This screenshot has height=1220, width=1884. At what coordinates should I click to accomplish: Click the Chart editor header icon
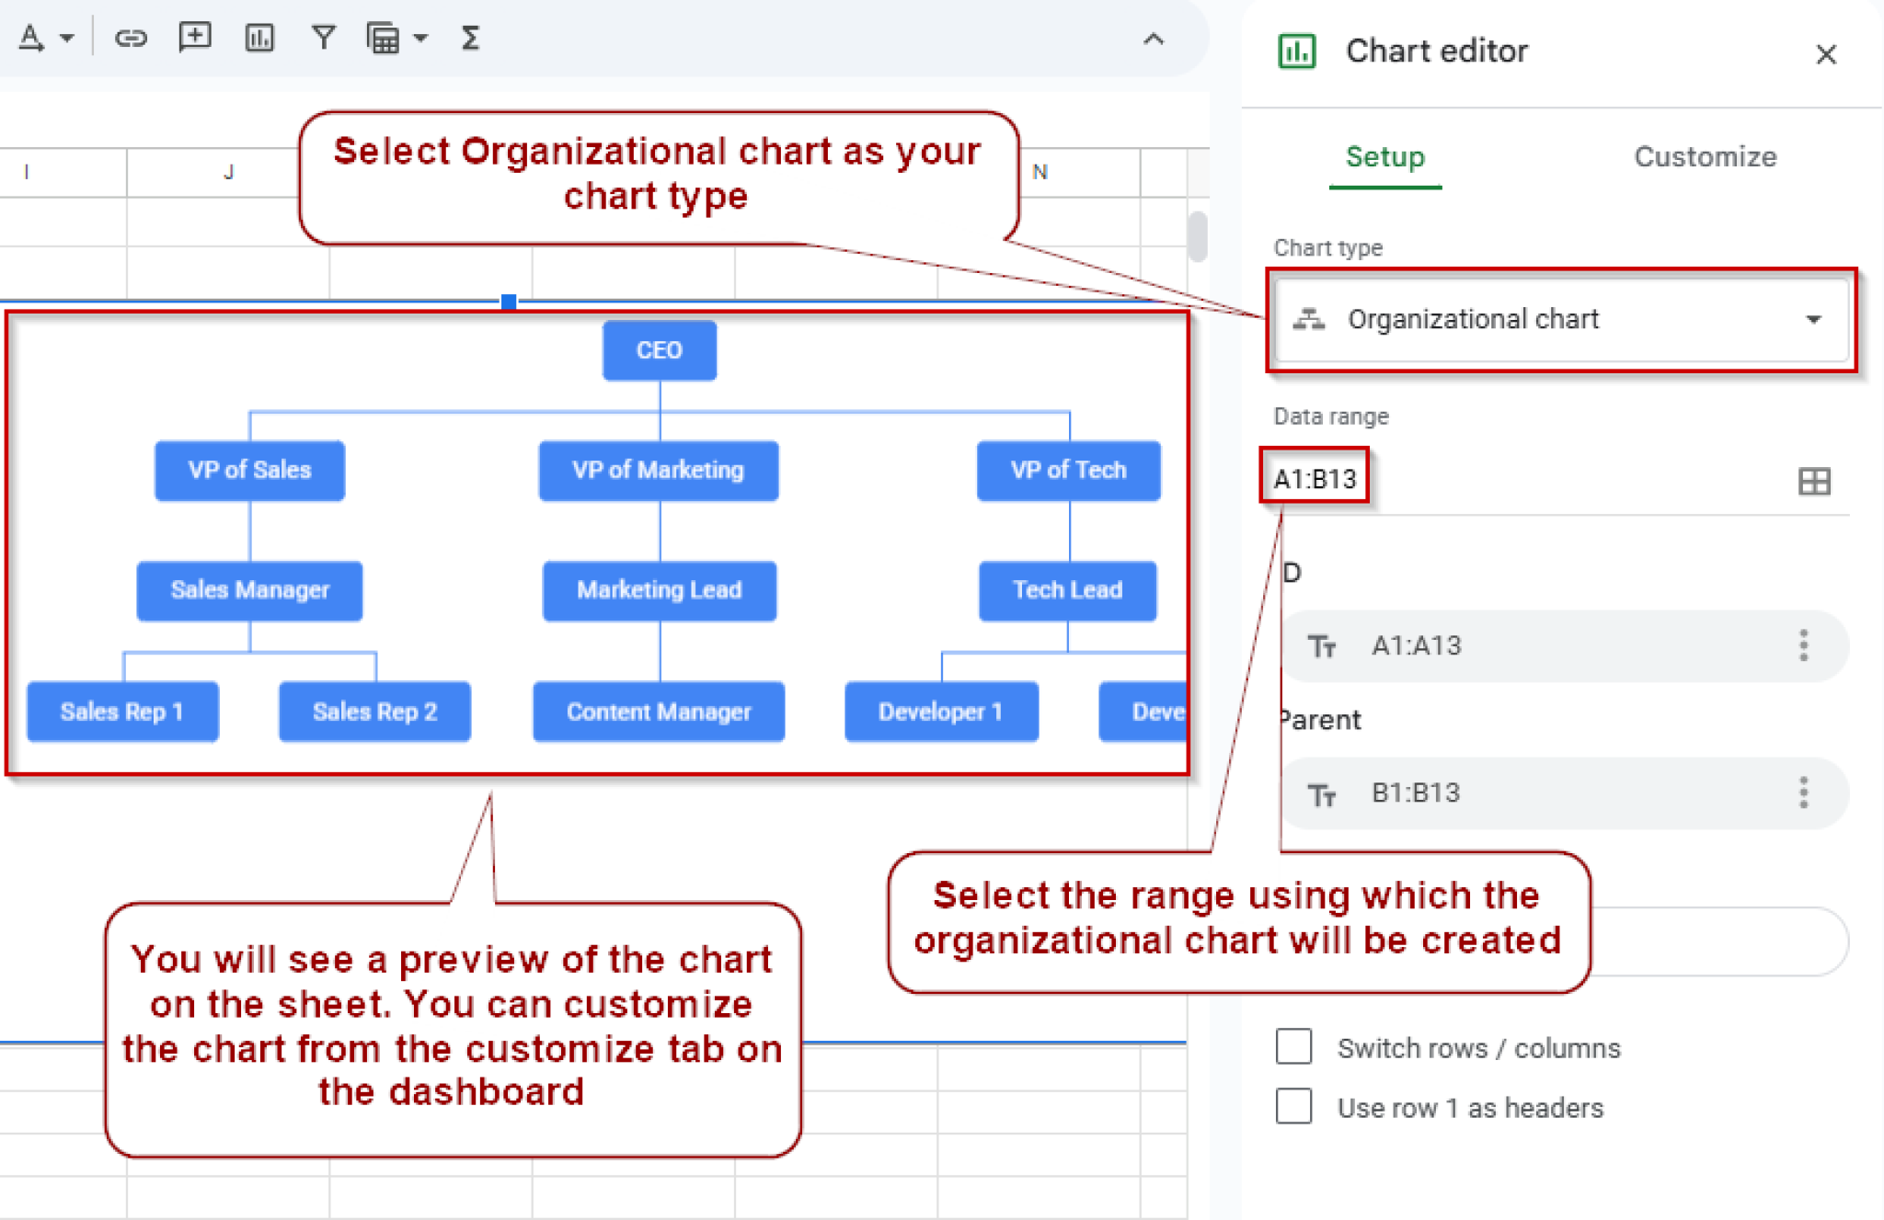coord(1295,51)
